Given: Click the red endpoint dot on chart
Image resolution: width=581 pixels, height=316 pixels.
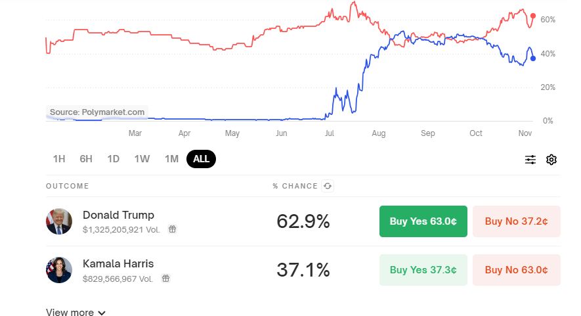Looking at the screenshot, I should pyautogui.click(x=533, y=16).
